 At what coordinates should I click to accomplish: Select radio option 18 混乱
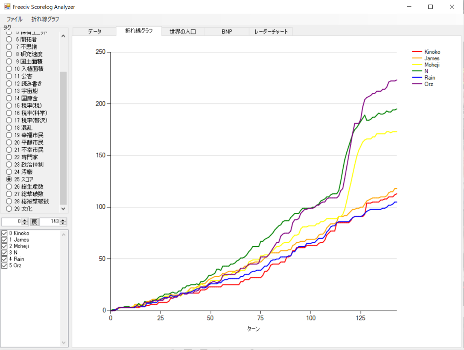tap(19, 128)
